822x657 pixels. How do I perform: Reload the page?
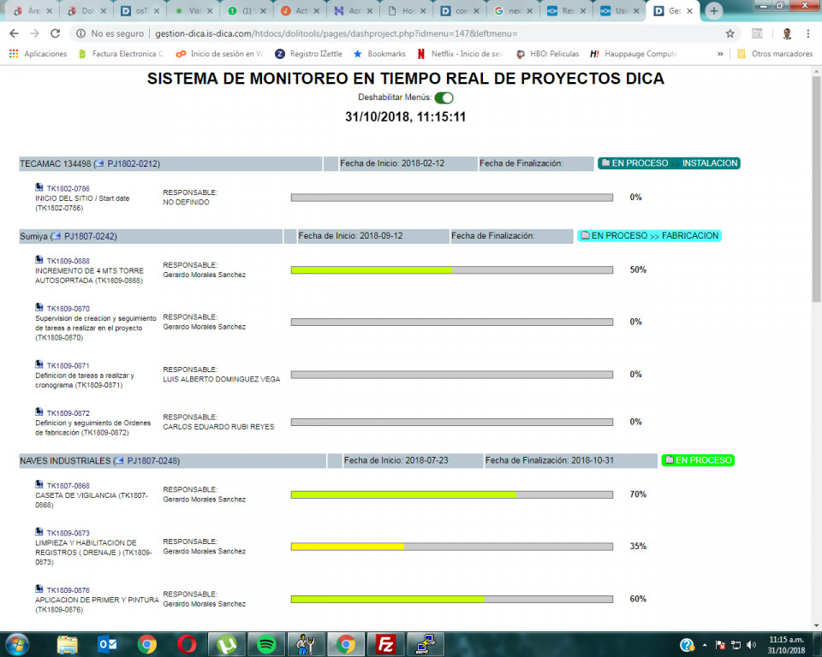(55, 33)
